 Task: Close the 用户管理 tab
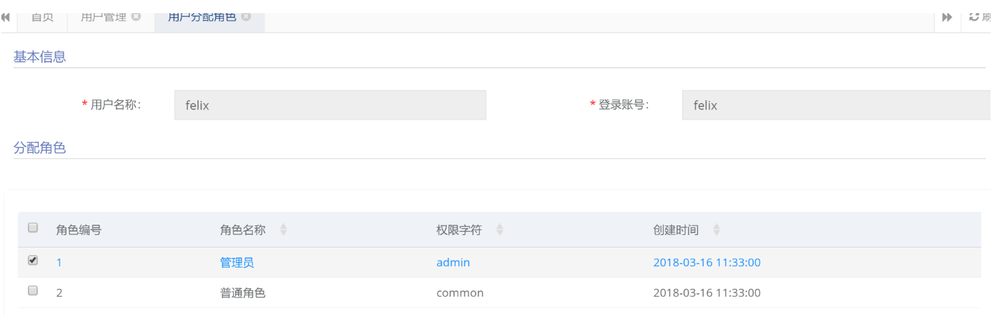136,17
